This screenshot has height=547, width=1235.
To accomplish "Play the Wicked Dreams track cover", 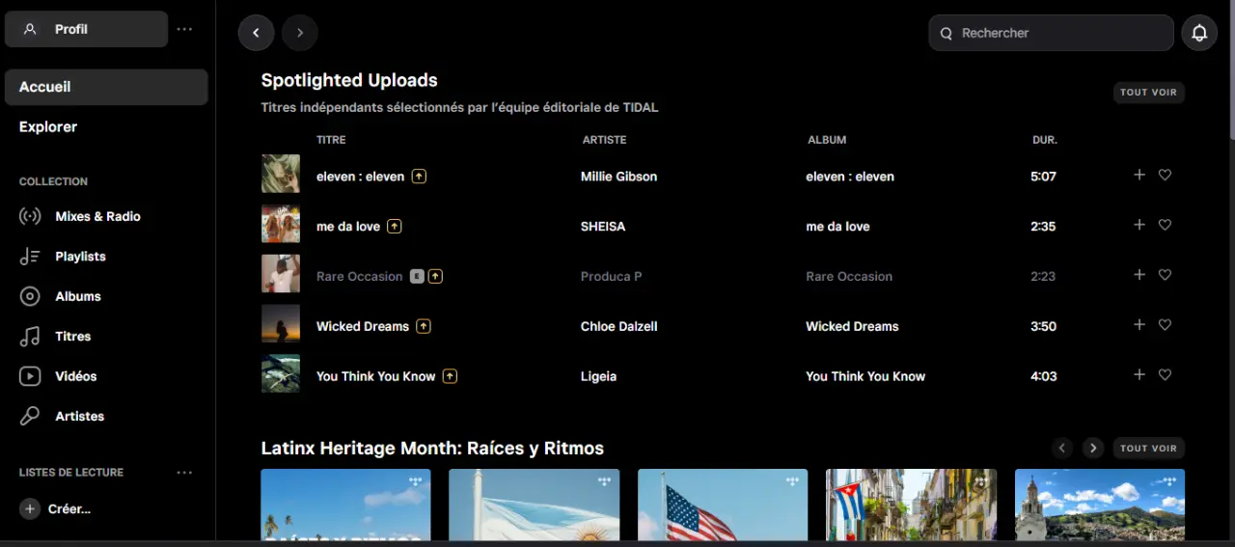I will coord(281,324).
